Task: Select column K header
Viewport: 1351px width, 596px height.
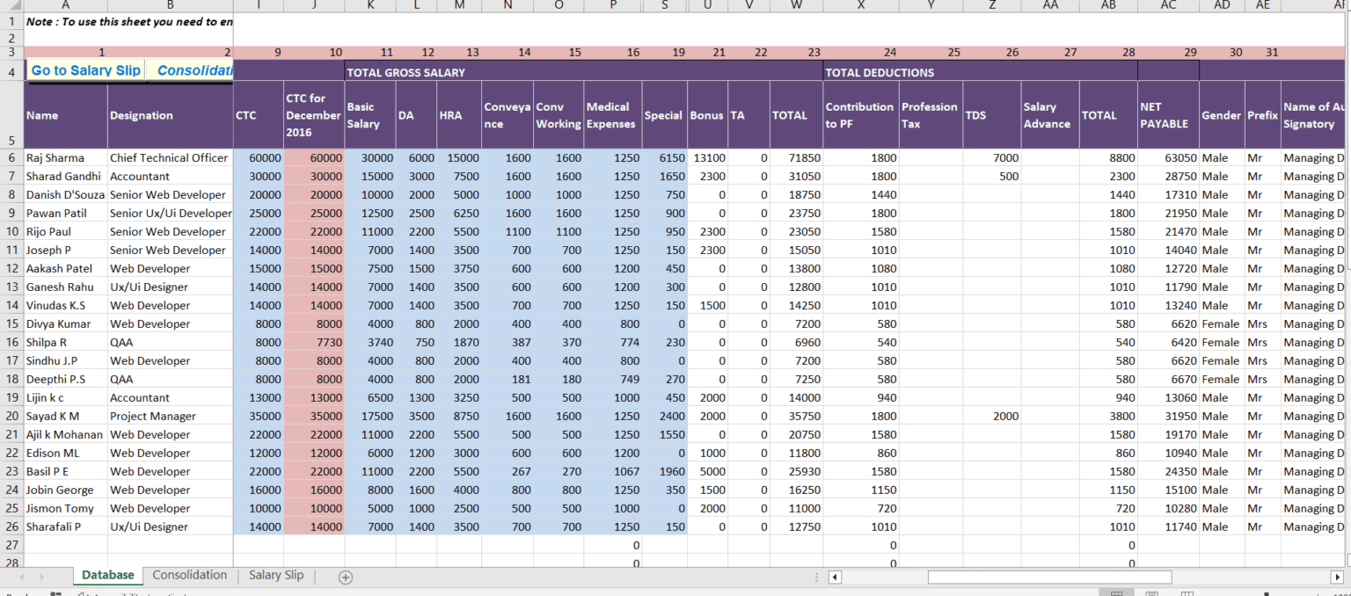Action: coord(369,5)
